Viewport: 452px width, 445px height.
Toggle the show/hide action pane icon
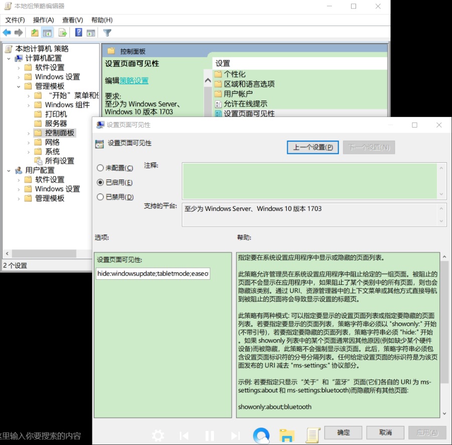91,33
